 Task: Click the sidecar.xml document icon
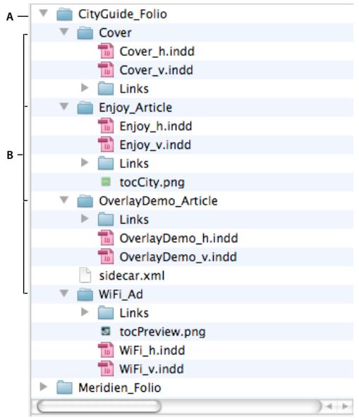pyautogui.click(x=85, y=275)
